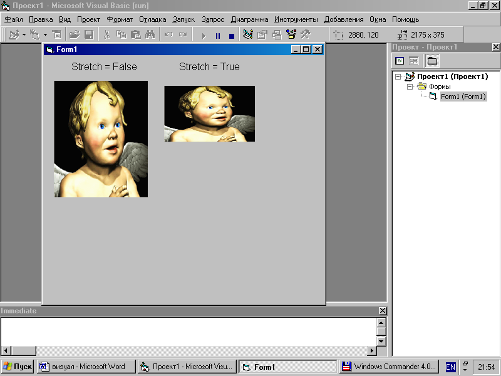Select the Формы folder in project tree

440,86
